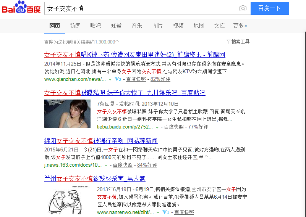306x217 pixels.
Task: Click the 百度一下 search button
Action: [269, 8]
